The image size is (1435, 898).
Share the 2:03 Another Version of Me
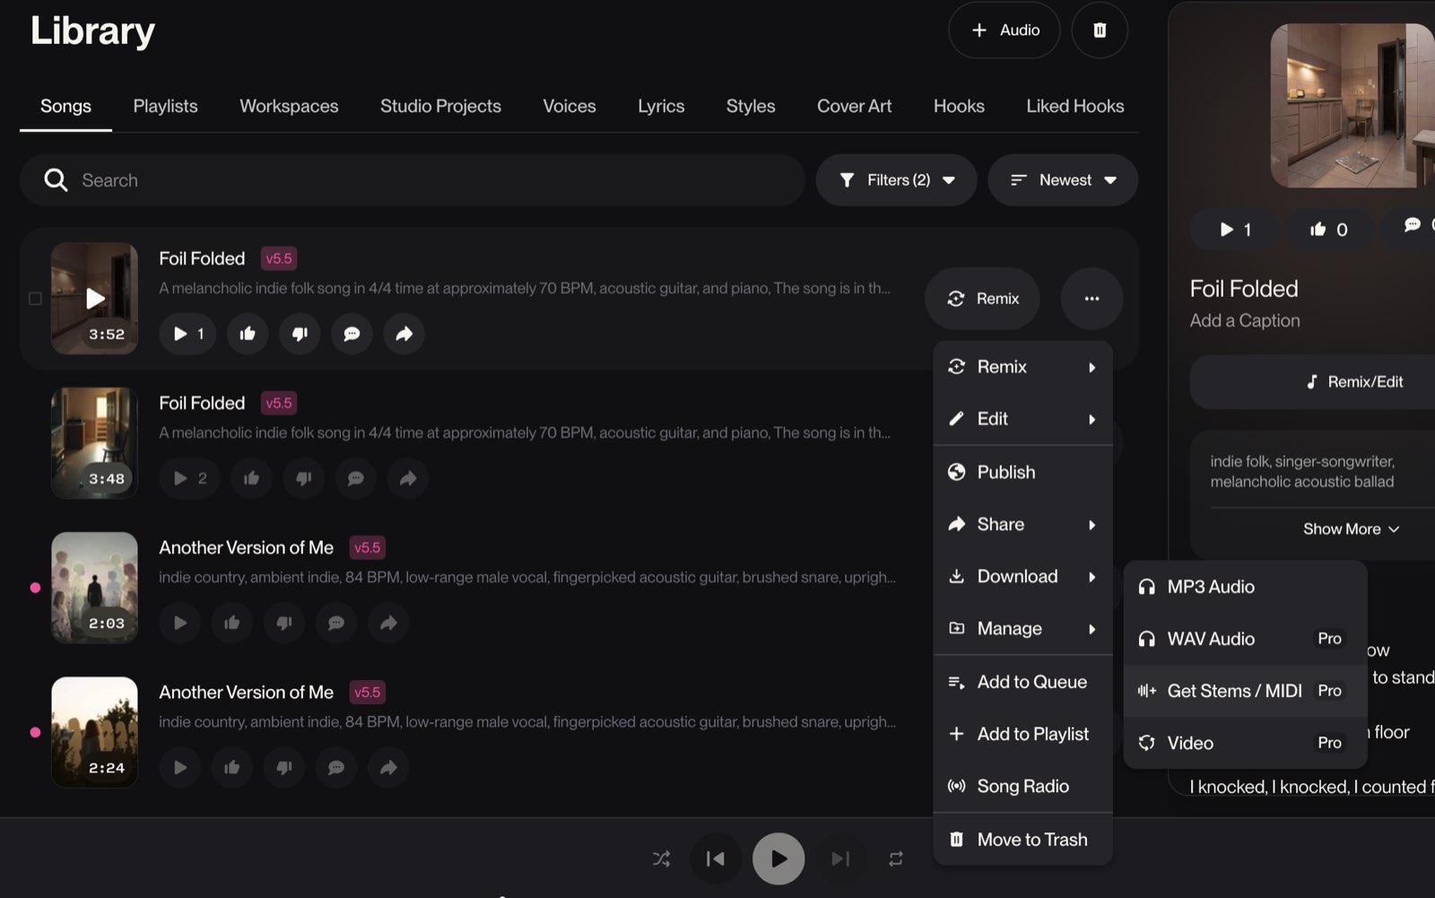click(388, 623)
